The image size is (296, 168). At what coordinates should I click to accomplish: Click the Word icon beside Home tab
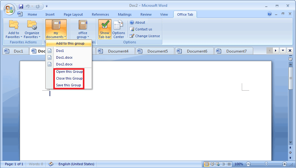20,14
